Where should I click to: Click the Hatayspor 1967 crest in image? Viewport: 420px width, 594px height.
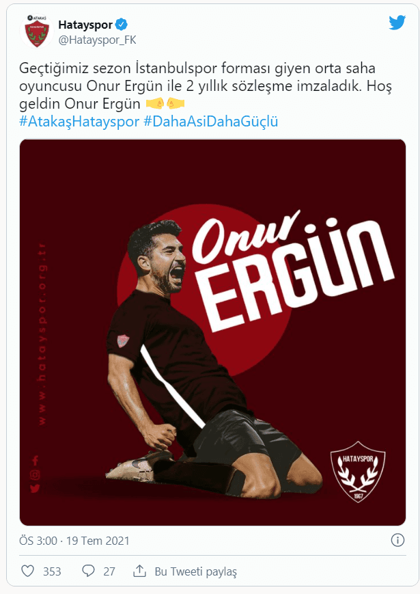point(358,471)
